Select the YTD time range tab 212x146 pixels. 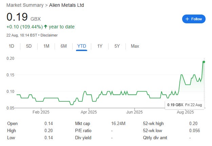click(x=81, y=46)
